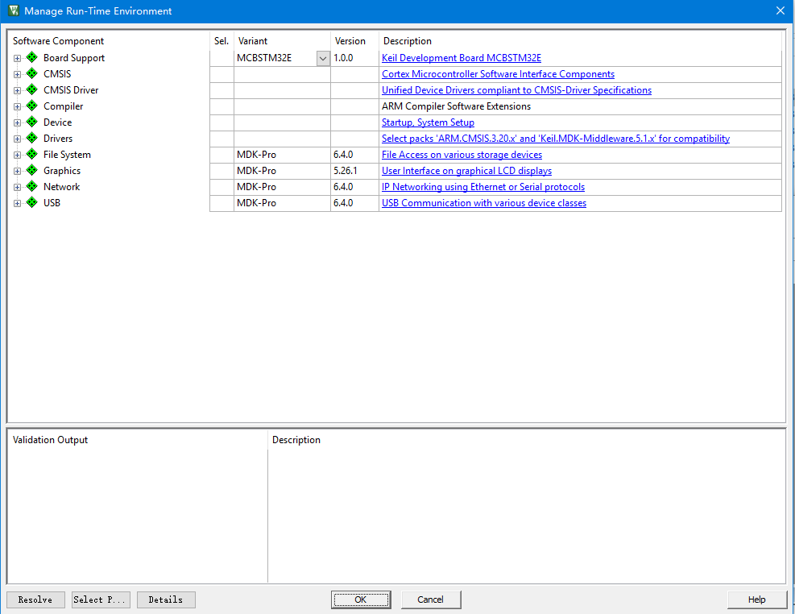795x614 pixels.
Task: Click the Keil app icon in title bar
Action: [x=14, y=10]
